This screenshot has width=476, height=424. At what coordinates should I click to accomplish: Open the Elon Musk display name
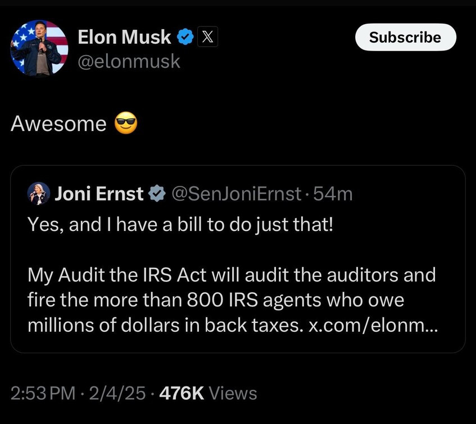pos(124,37)
